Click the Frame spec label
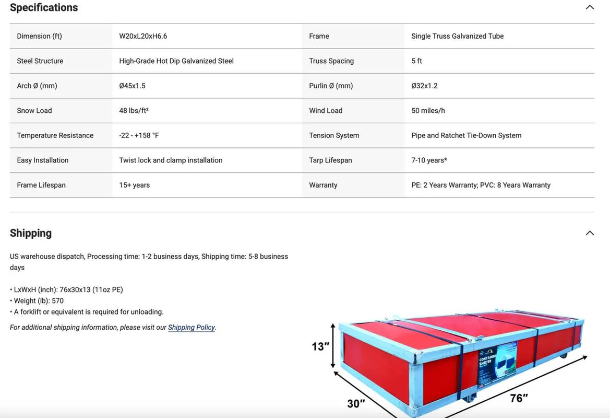The image size is (610, 418). (x=319, y=36)
